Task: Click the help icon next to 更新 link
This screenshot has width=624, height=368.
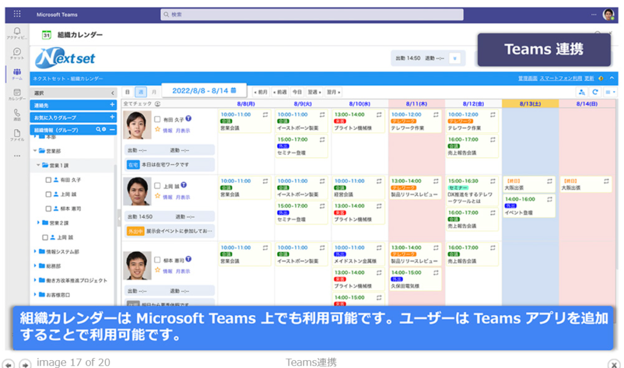Action: [601, 79]
